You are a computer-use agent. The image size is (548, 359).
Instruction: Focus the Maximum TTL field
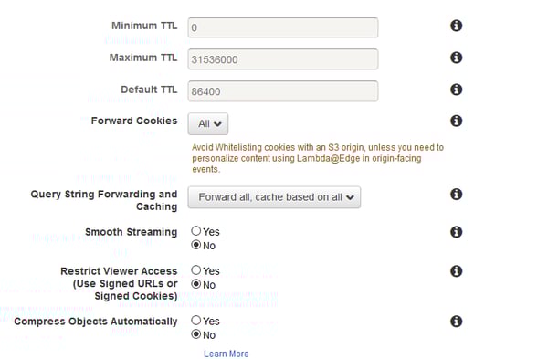click(283, 59)
